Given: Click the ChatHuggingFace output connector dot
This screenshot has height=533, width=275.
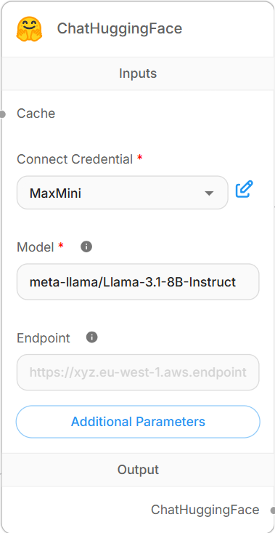Looking at the screenshot, I should [273, 510].
